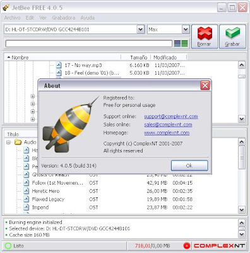Click the compilation list scrollbar thumb
The height and width of the screenshot is (253, 250).
pyautogui.click(x=242, y=157)
